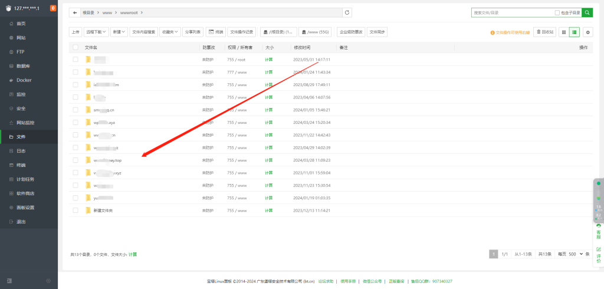
Task: Expand the 新建 dropdown
Action: coord(119,32)
